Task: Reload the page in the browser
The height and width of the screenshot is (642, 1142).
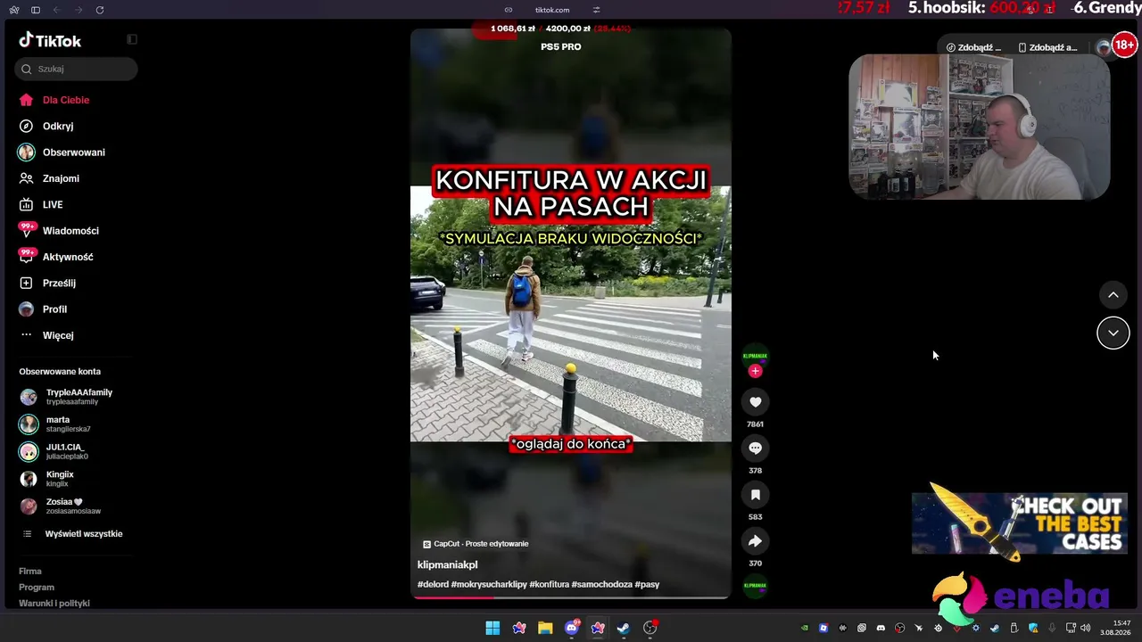Action: tap(99, 10)
